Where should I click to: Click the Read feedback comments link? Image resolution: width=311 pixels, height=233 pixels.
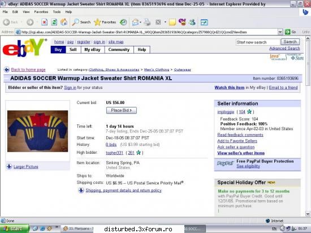click(240, 135)
